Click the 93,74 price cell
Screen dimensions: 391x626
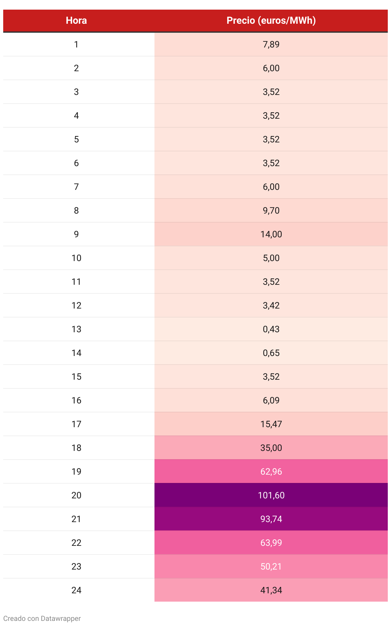[x=271, y=519]
